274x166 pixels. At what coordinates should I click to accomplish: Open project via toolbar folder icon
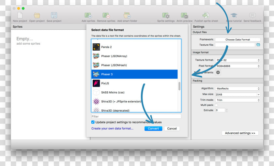[x=37, y=17]
